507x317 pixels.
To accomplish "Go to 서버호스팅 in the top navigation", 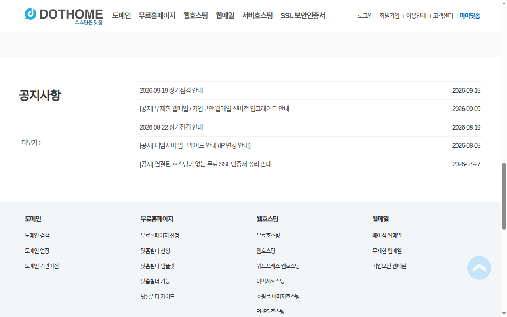I will [257, 16].
